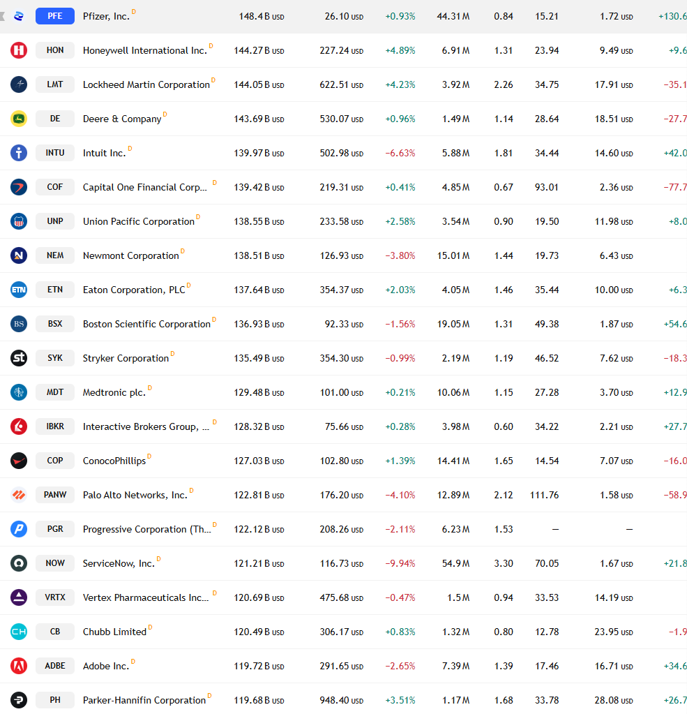Click the 15.01 M volume cell

(x=453, y=255)
